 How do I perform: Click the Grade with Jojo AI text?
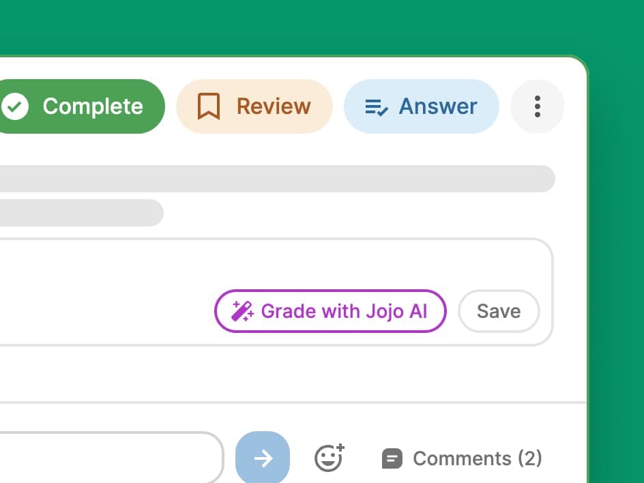344,311
